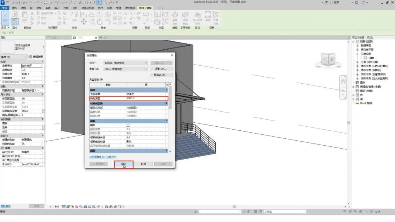Screen dimensions: 395x222
Task: Switch to the 管理 ribbon tab
Action: pyautogui.click(x=118, y=8)
